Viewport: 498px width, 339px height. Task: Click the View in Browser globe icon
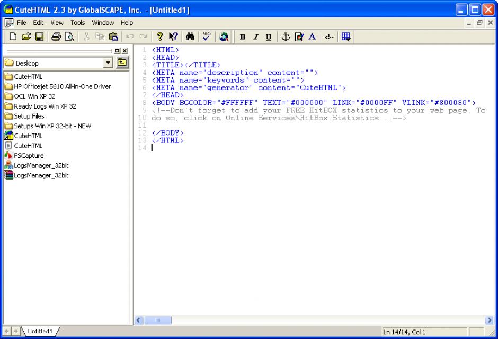224,37
